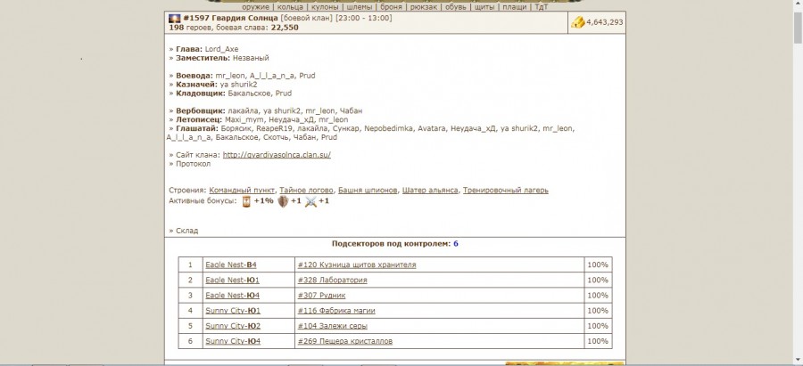
Task: Open the Sunny City-Ю2 sector link
Action: click(233, 326)
